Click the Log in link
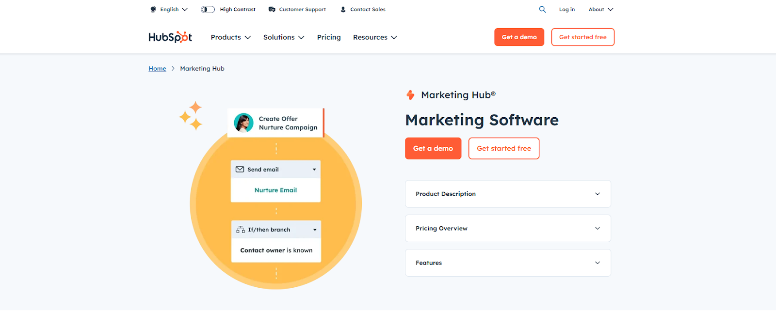 [x=567, y=9]
